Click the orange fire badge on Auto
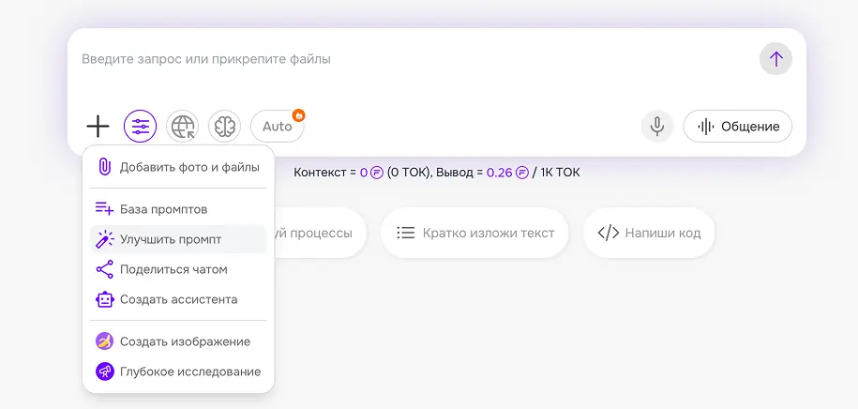Screen dimensions: 858x409 [x=298, y=115]
